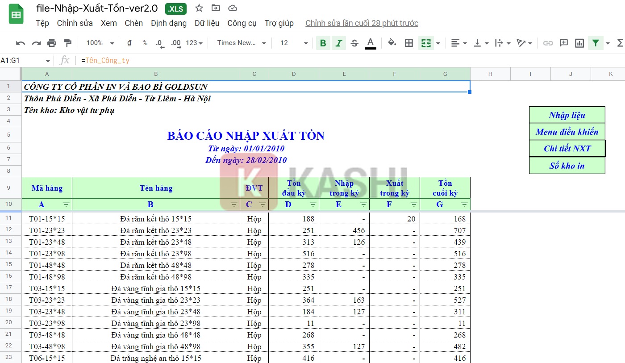Open the text color picker
Image resolution: width=625 pixels, height=363 pixels.
[x=370, y=43]
